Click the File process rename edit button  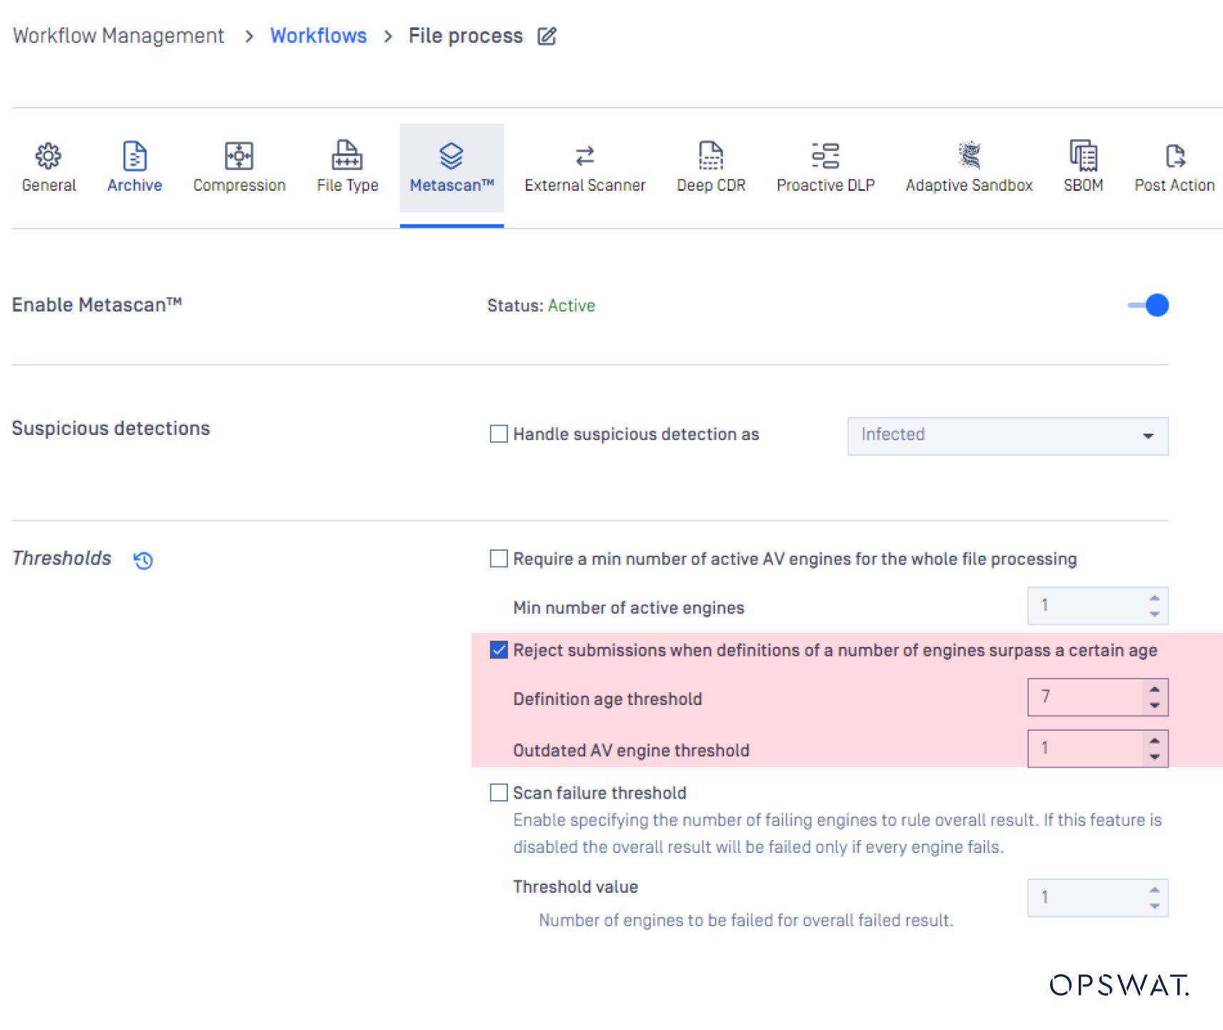pos(547,35)
